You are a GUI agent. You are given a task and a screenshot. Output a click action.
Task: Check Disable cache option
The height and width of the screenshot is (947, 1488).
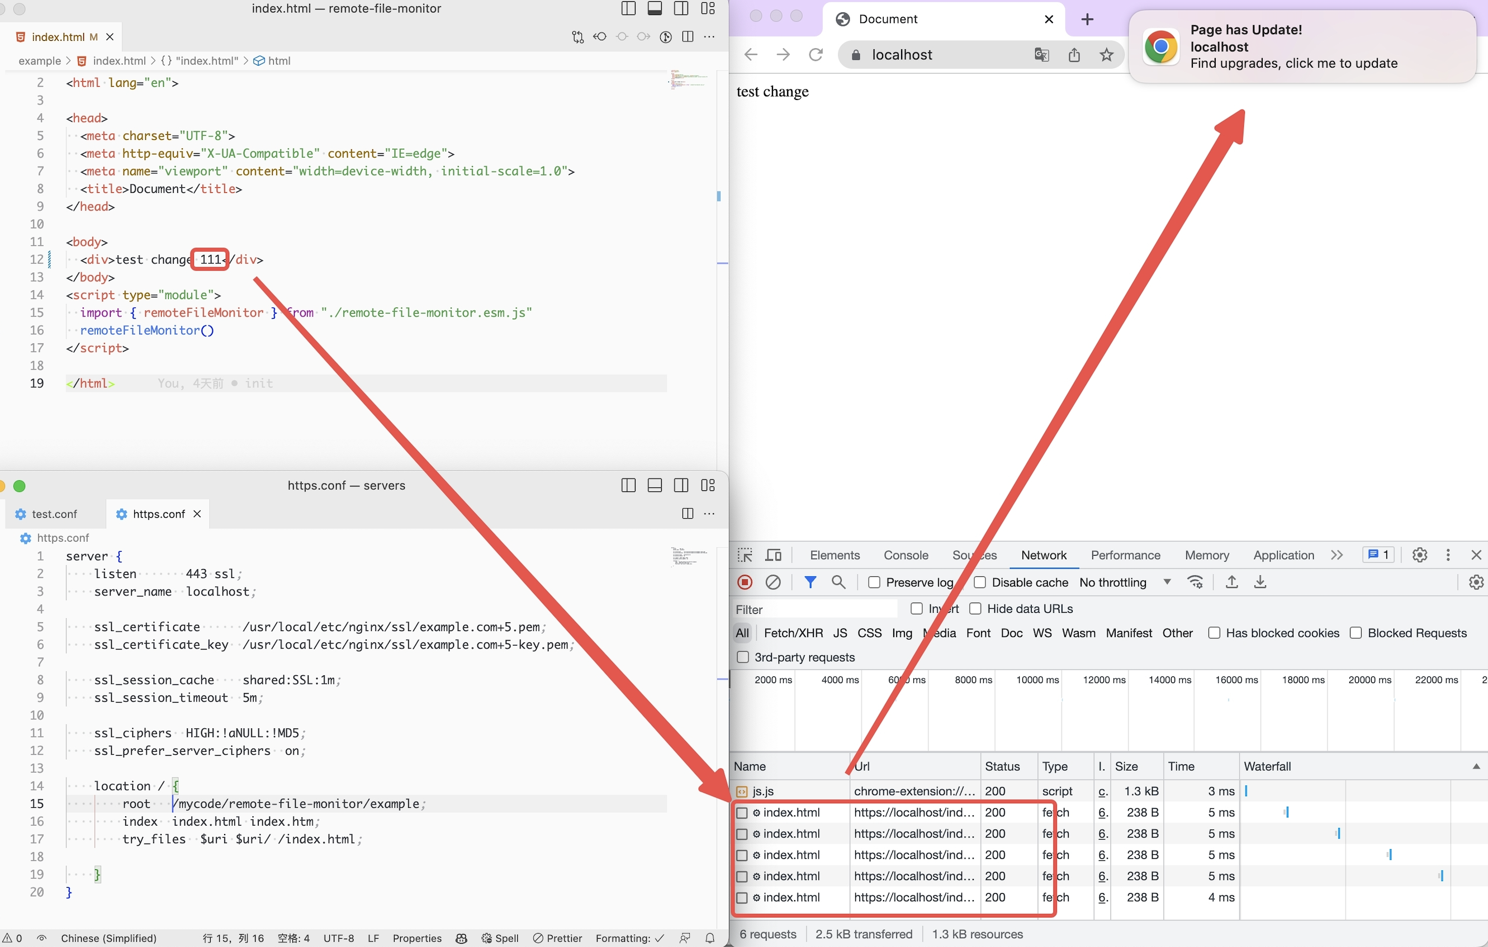tap(979, 583)
